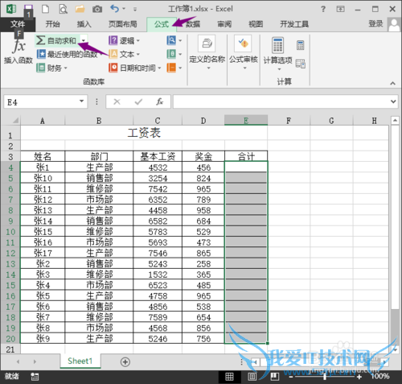The width and height of the screenshot is (402, 384).
Task: Switch to Developer (开发工具) tab
Action: coord(294,24)
